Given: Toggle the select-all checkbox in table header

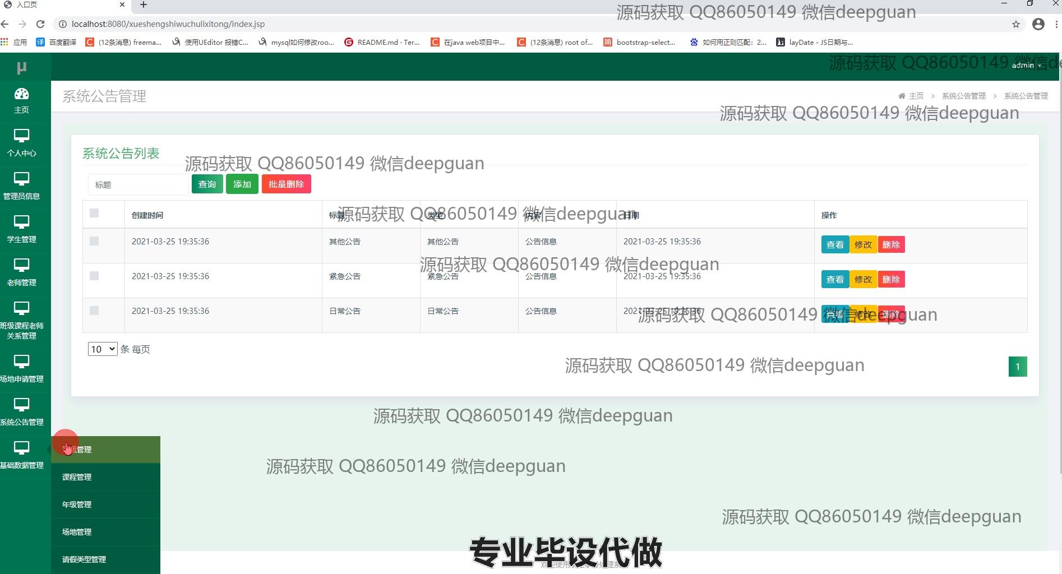Looking at the screenshot, I should [x=94, y=213].
